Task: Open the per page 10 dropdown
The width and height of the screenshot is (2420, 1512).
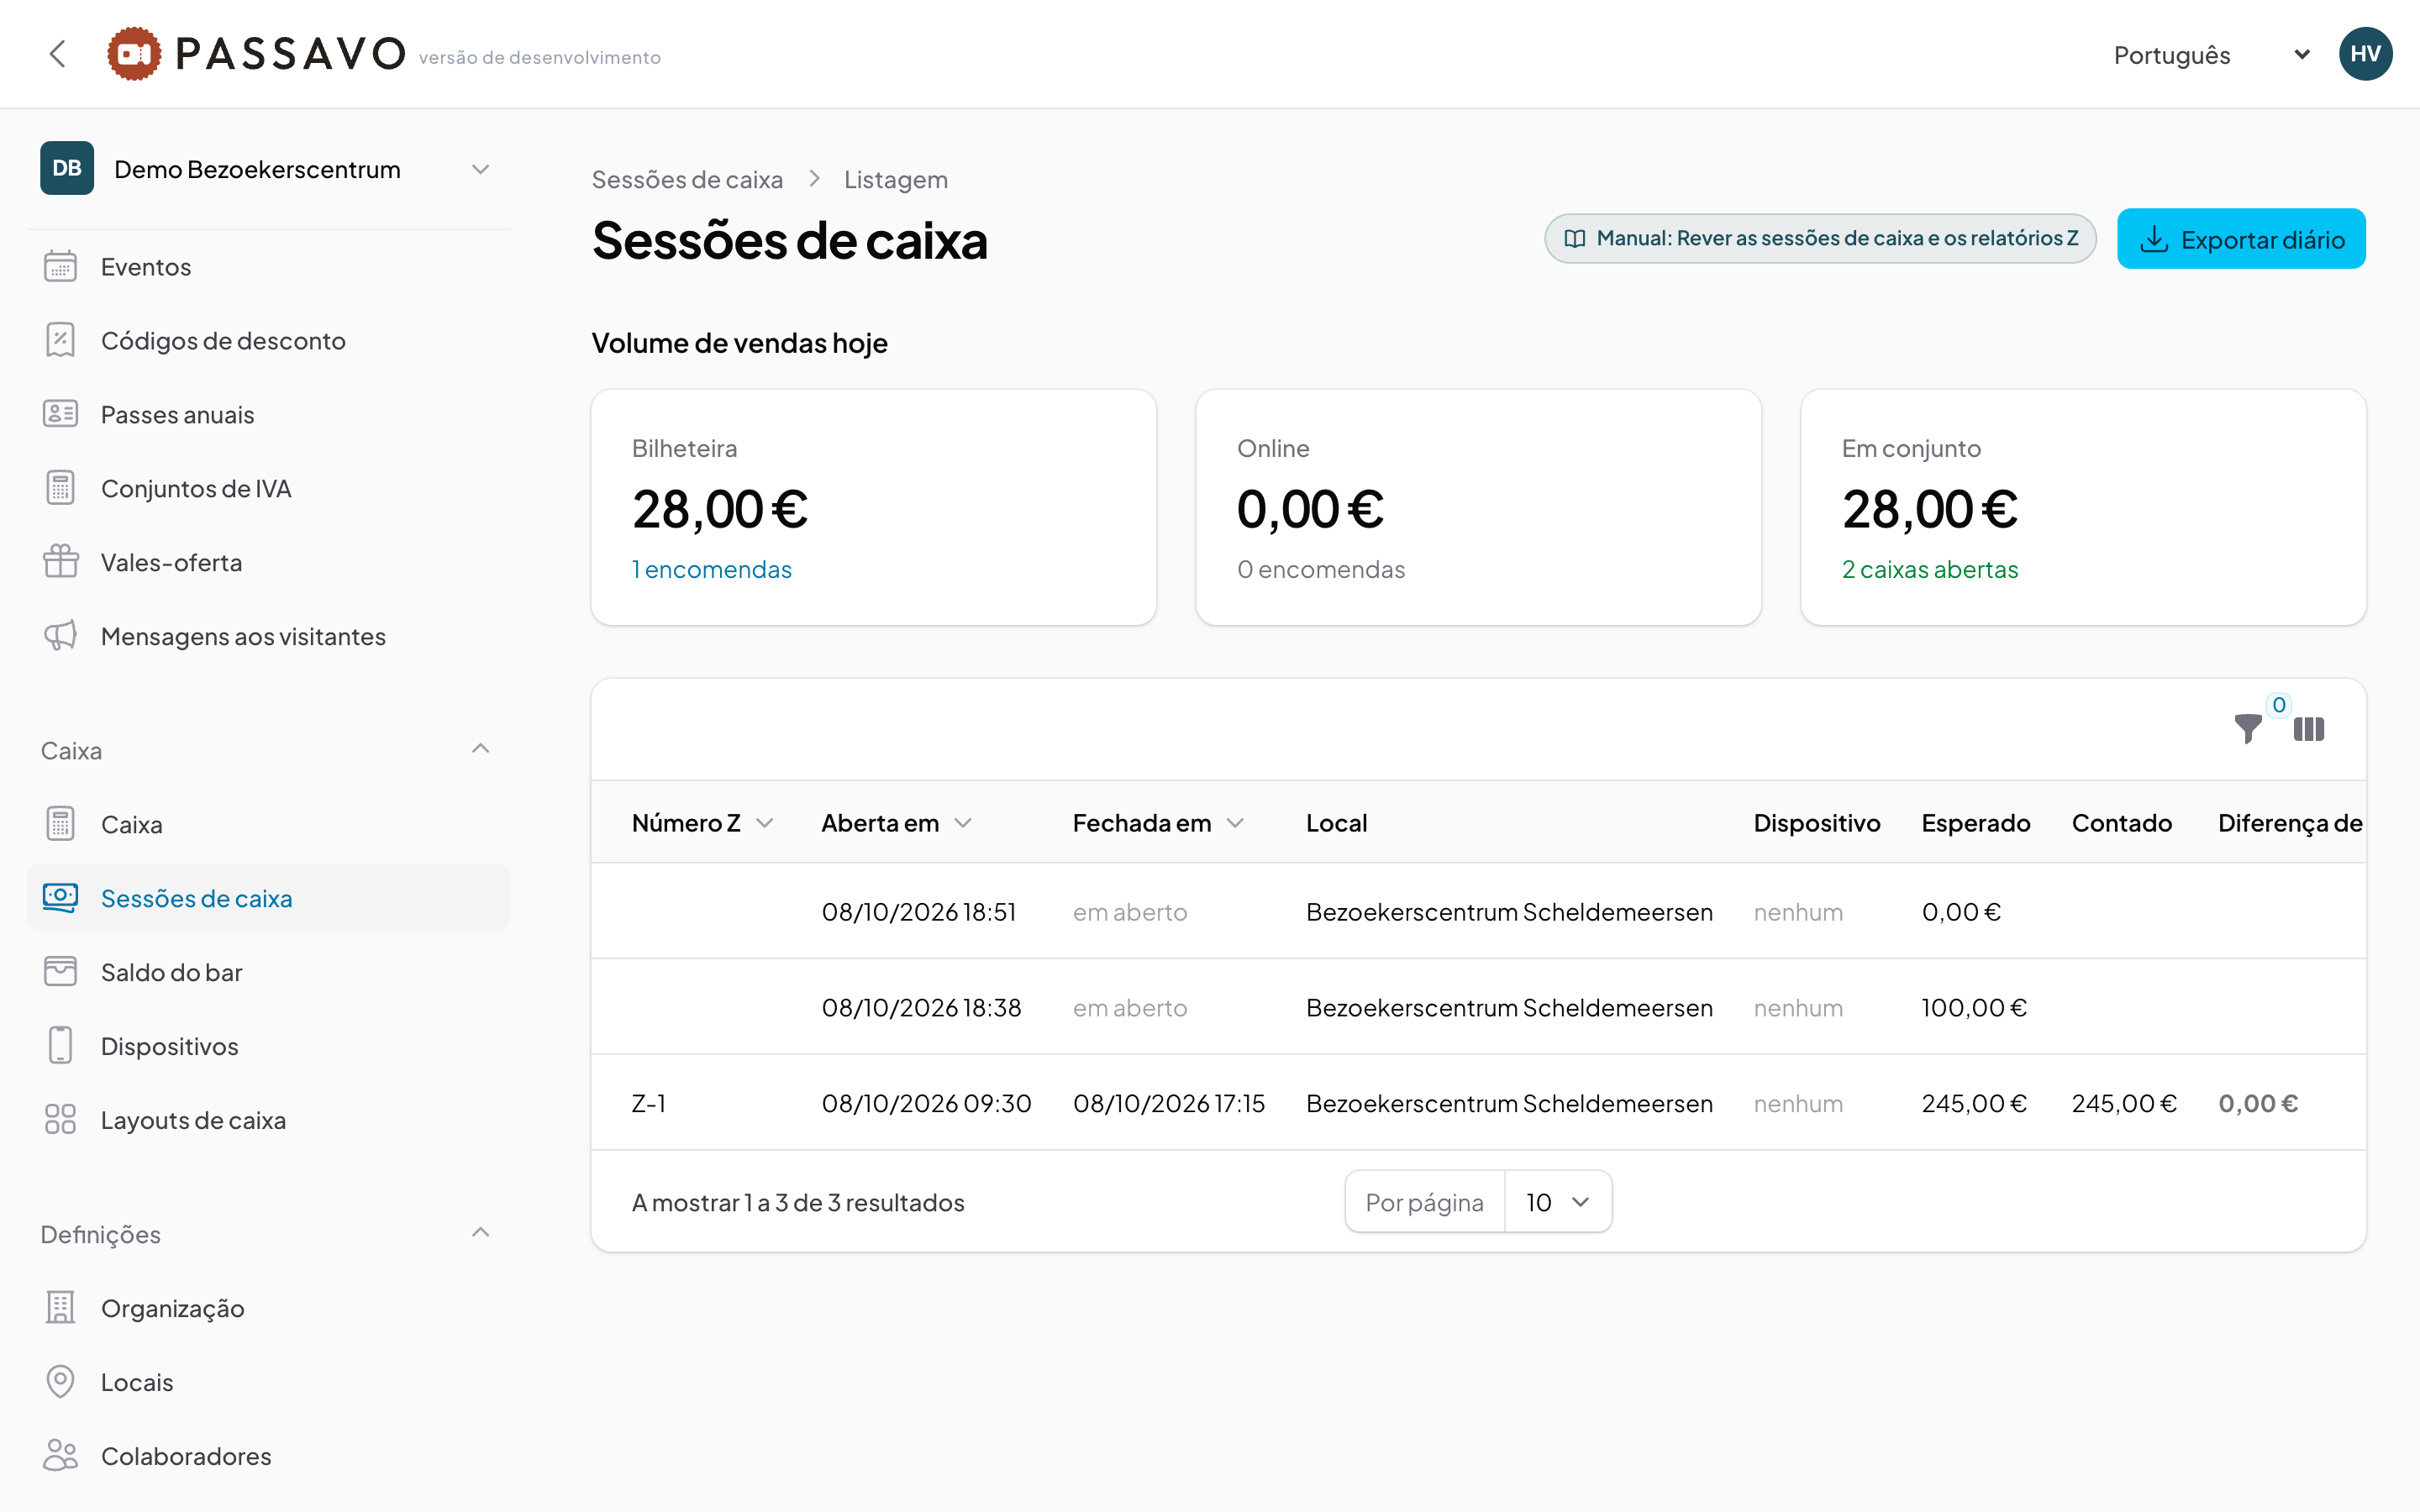Action: point(1558,1202)
